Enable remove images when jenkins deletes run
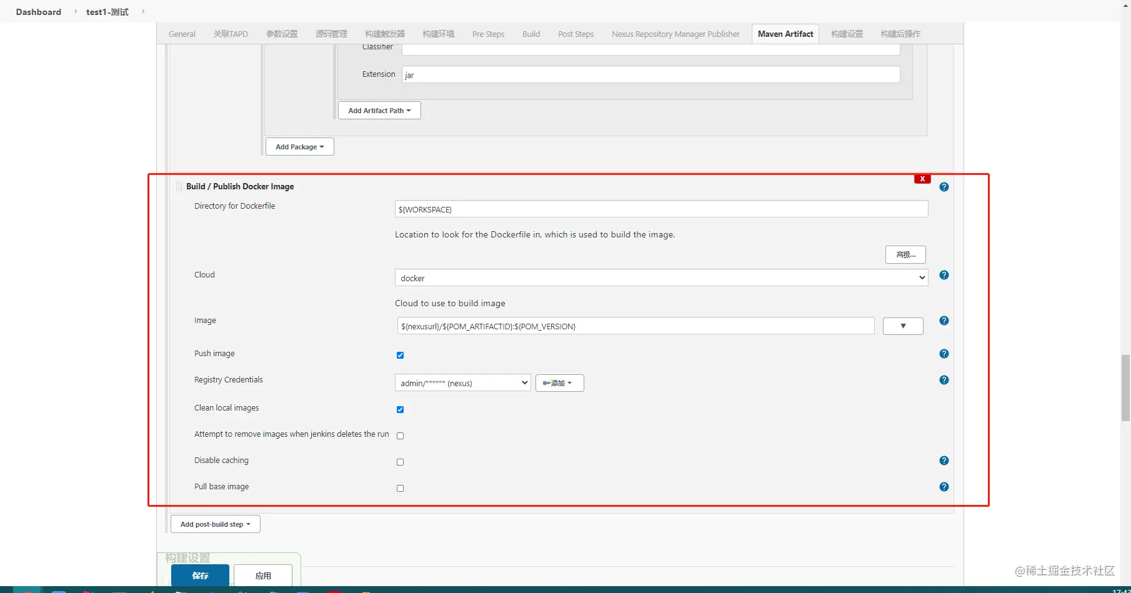The image size is (1131, 593). coord(400,436)
